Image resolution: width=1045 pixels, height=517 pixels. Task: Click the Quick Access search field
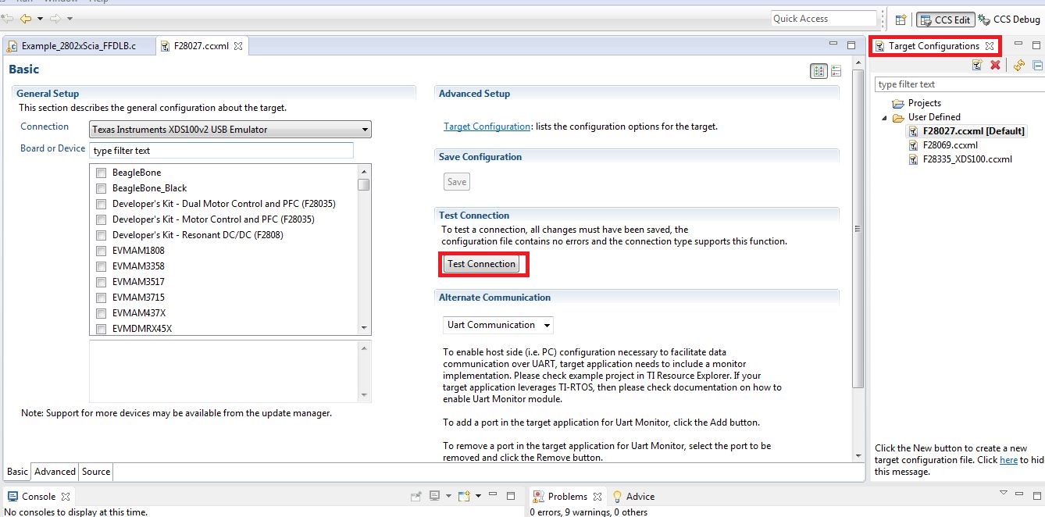tap(824, 19)
